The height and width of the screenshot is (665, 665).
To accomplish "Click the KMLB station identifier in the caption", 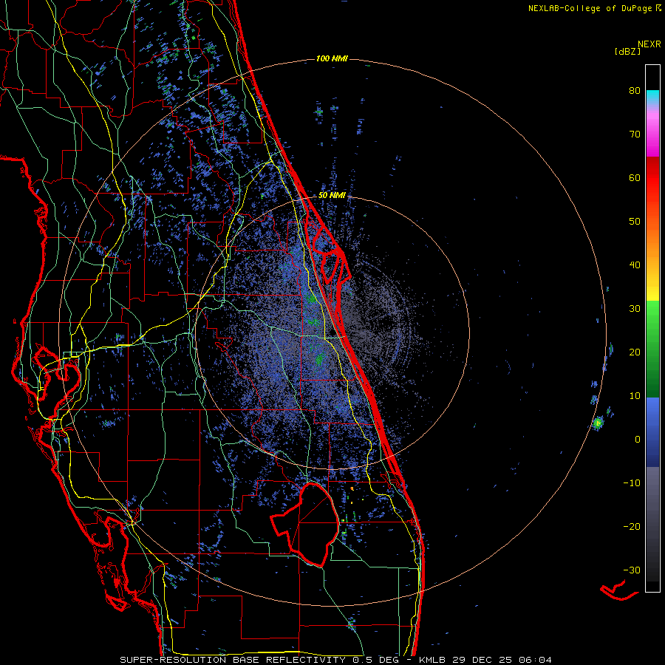I will click(433, 660).
